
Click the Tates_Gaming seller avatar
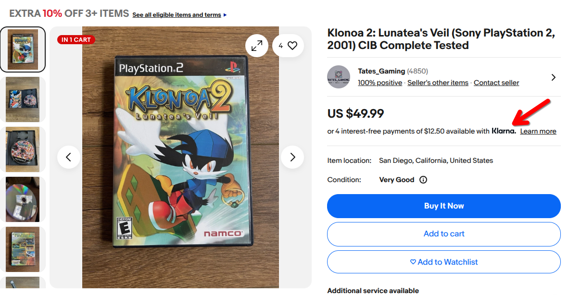(339, 77)
